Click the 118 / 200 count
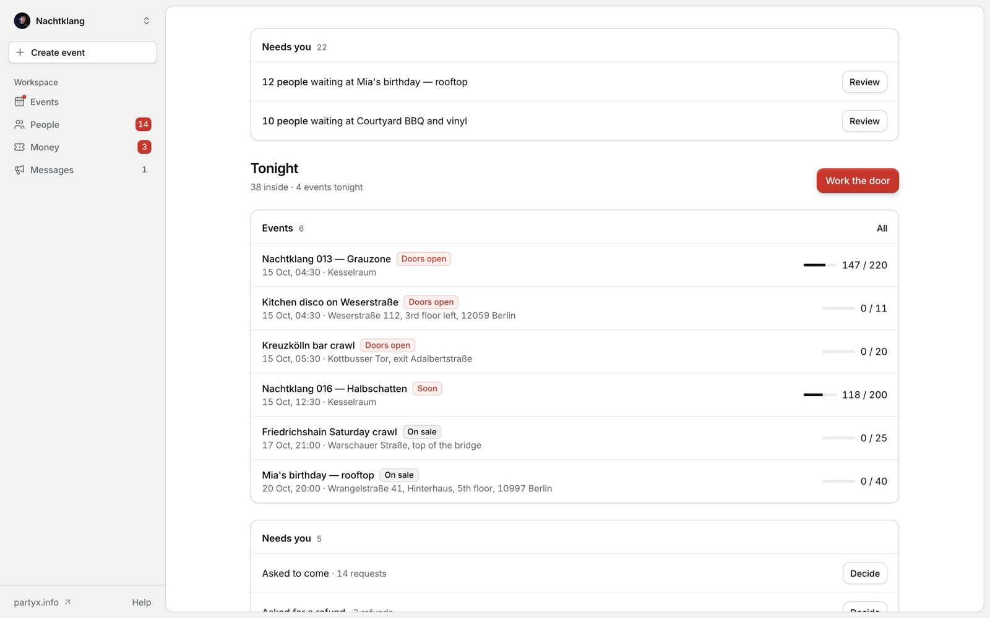This screenshot has height=618, width=990. coord(864,395)
